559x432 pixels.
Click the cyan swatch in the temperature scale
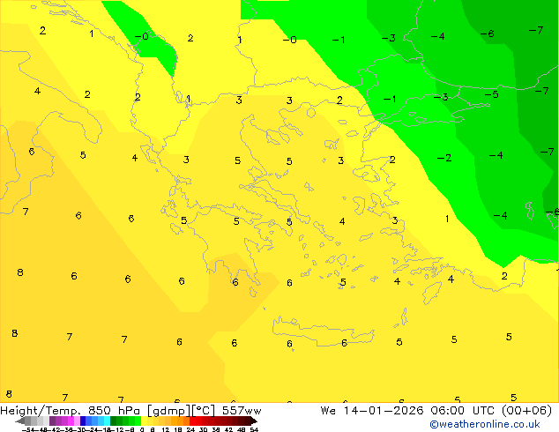(x=107, y=421)
